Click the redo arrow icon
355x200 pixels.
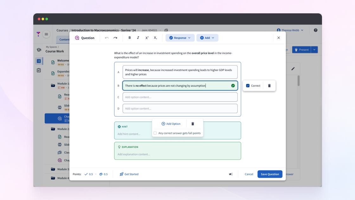click(x=115, y=38)
